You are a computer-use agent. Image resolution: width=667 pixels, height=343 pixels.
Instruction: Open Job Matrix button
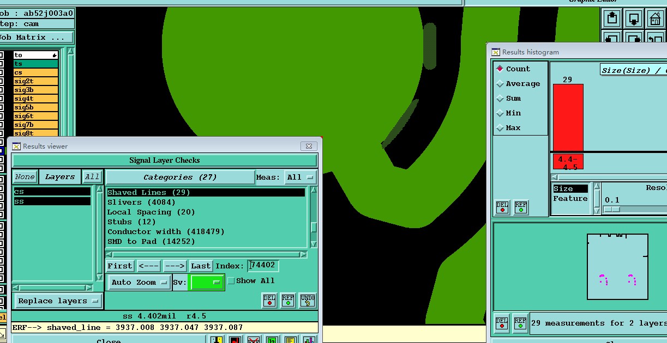tap(36, 38)
